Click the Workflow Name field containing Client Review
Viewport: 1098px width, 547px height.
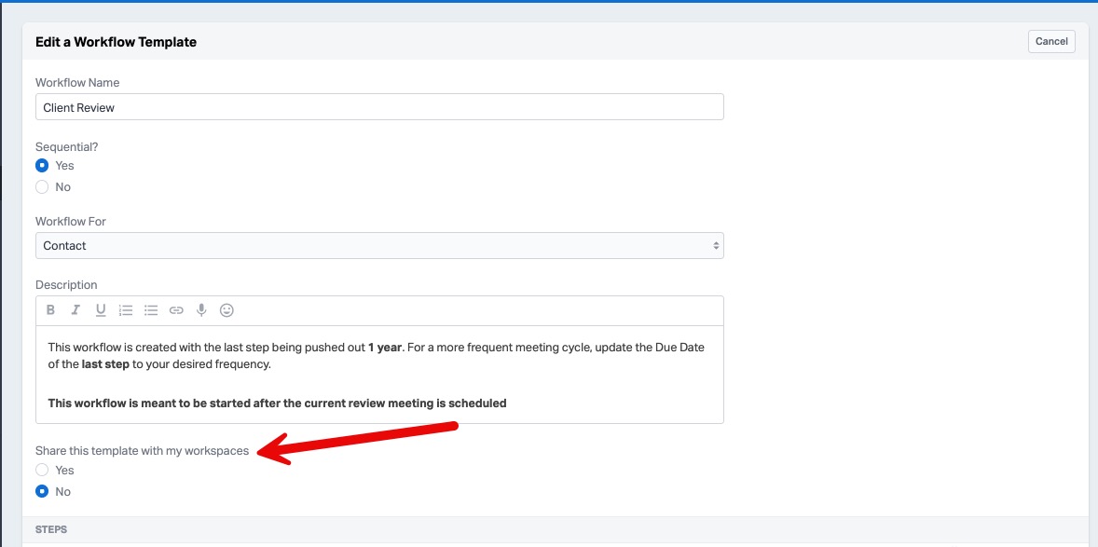pos(379,107)
